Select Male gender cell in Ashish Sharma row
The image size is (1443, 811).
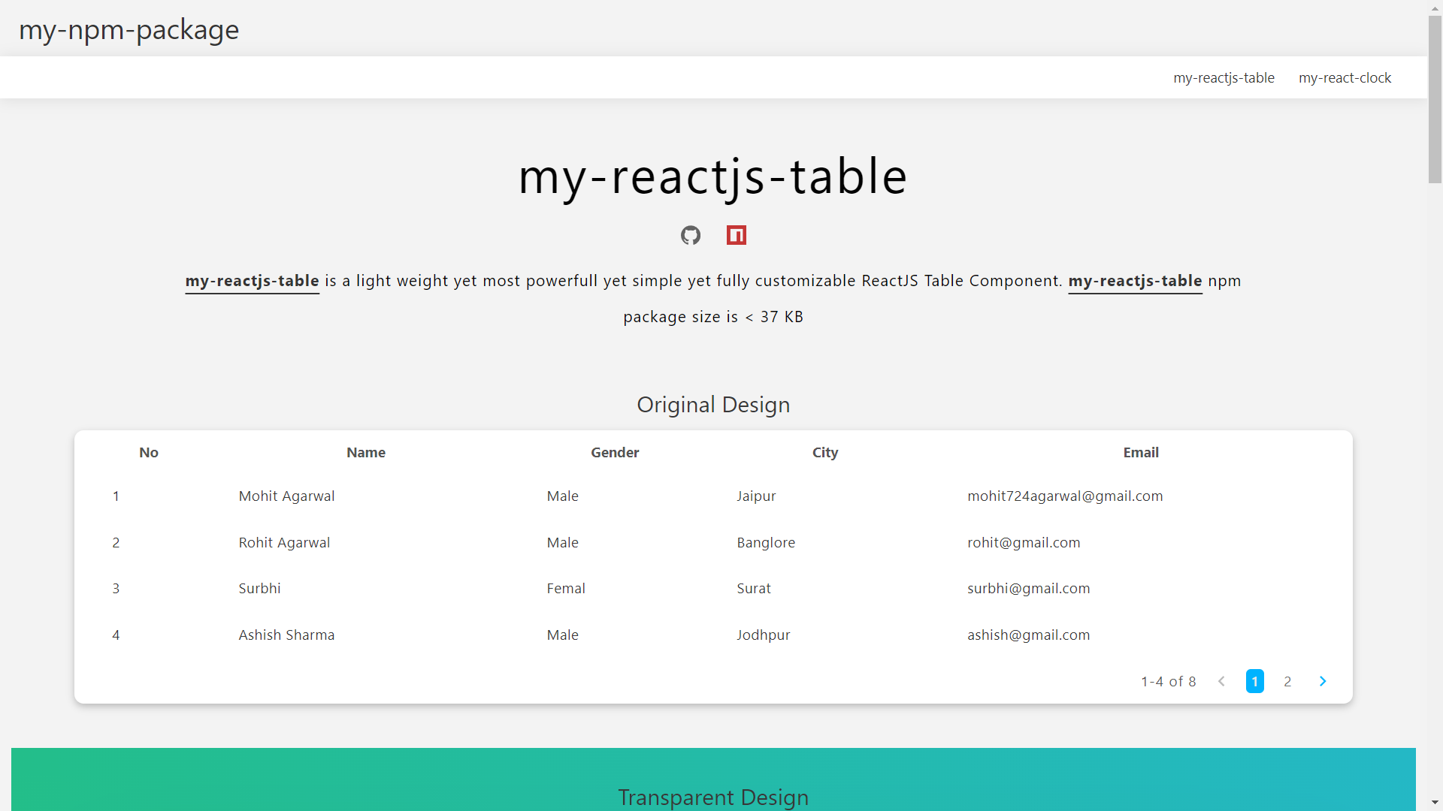click(x=562, y=635)
